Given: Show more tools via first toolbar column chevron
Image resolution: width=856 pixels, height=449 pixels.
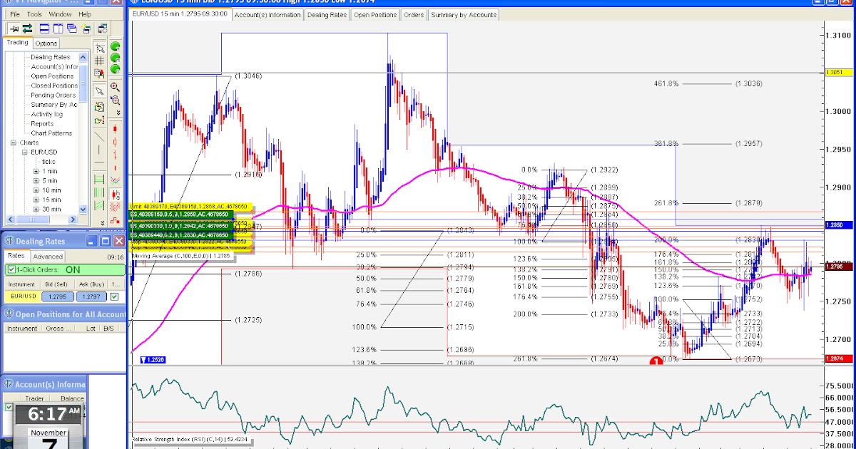Looking at the screenshot, I should coord(102,223).
